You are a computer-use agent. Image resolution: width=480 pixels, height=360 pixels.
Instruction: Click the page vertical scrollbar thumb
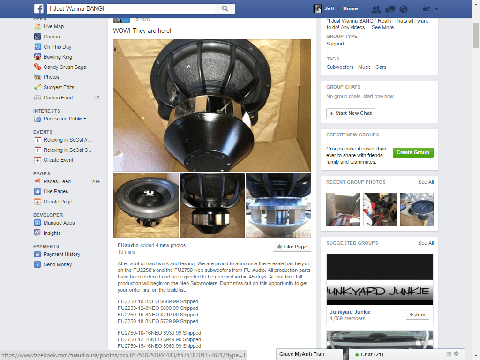click(x=476, y=36)
